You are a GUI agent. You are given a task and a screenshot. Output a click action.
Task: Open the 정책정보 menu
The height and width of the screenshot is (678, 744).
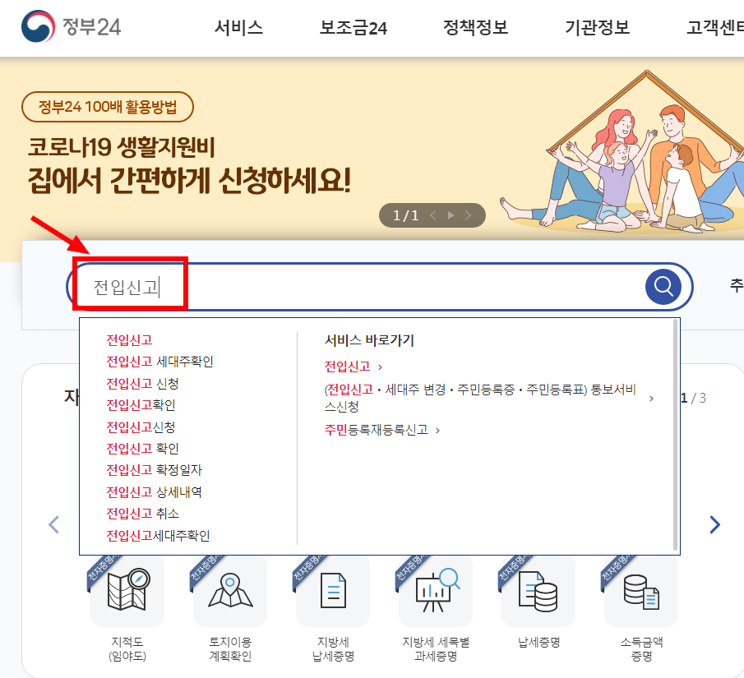[x=475, y=27]
